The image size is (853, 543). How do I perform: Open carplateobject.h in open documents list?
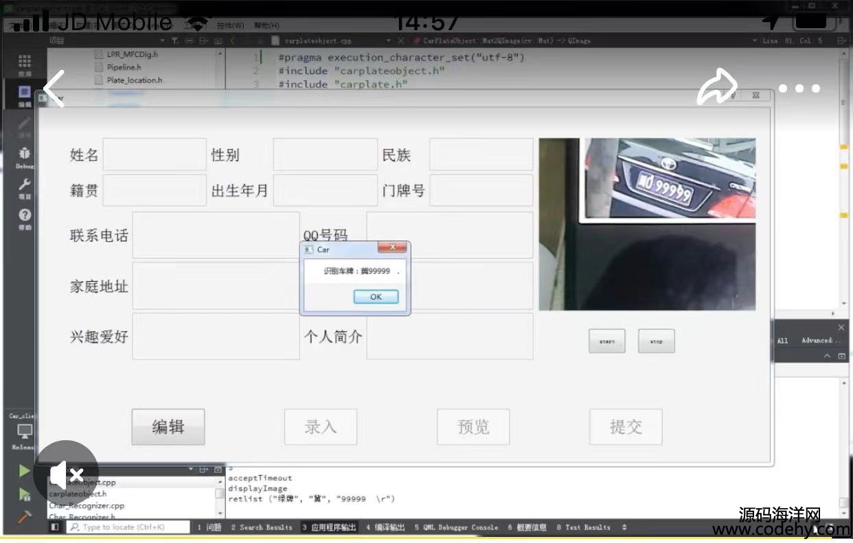click(78, 494)
